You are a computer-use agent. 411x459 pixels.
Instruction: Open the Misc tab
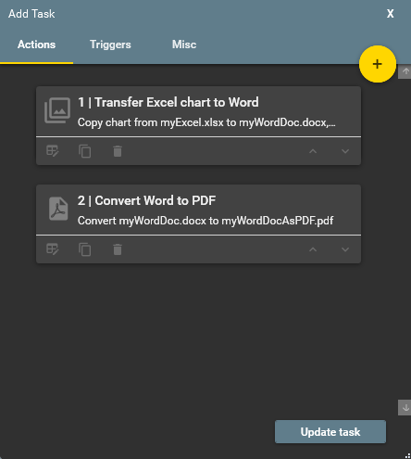point(184,45)
